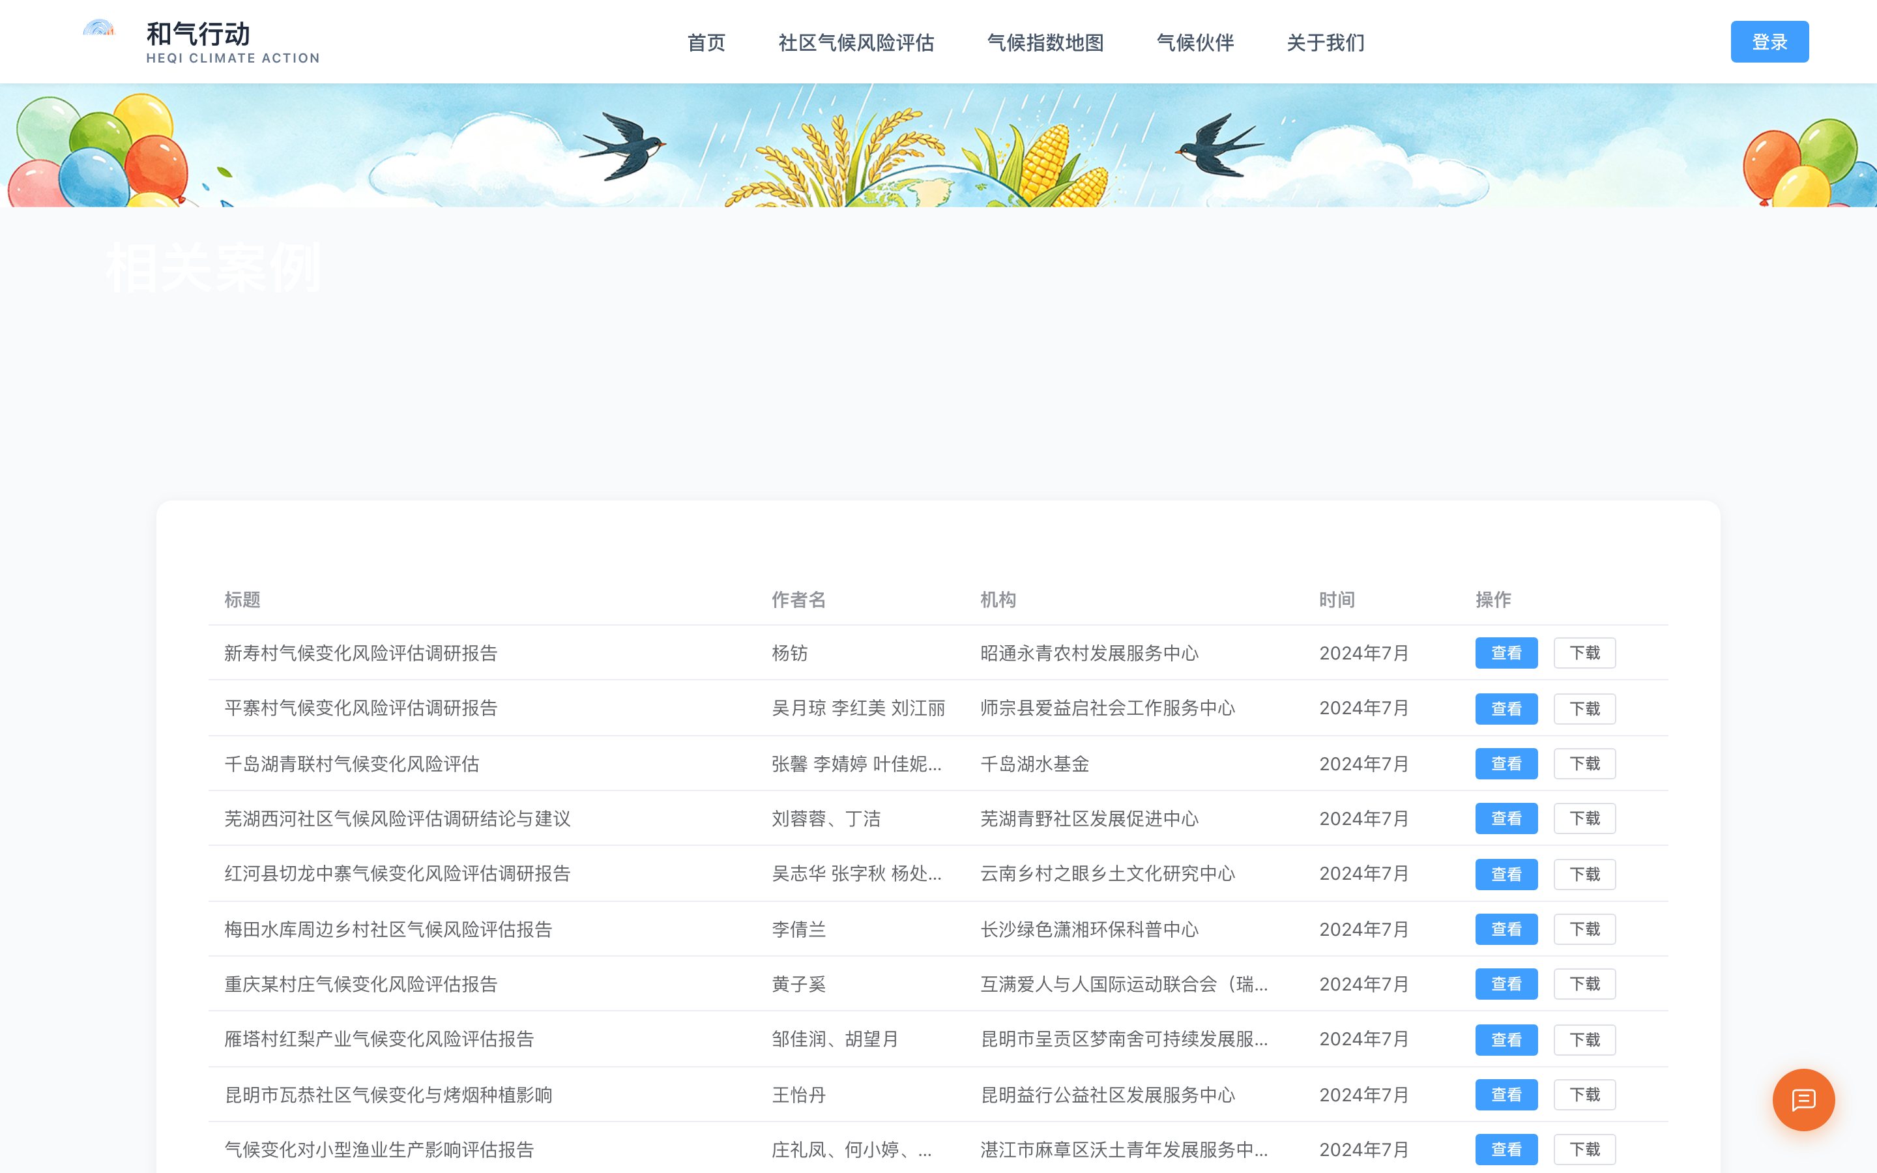Click author 黄子奚

799,985
